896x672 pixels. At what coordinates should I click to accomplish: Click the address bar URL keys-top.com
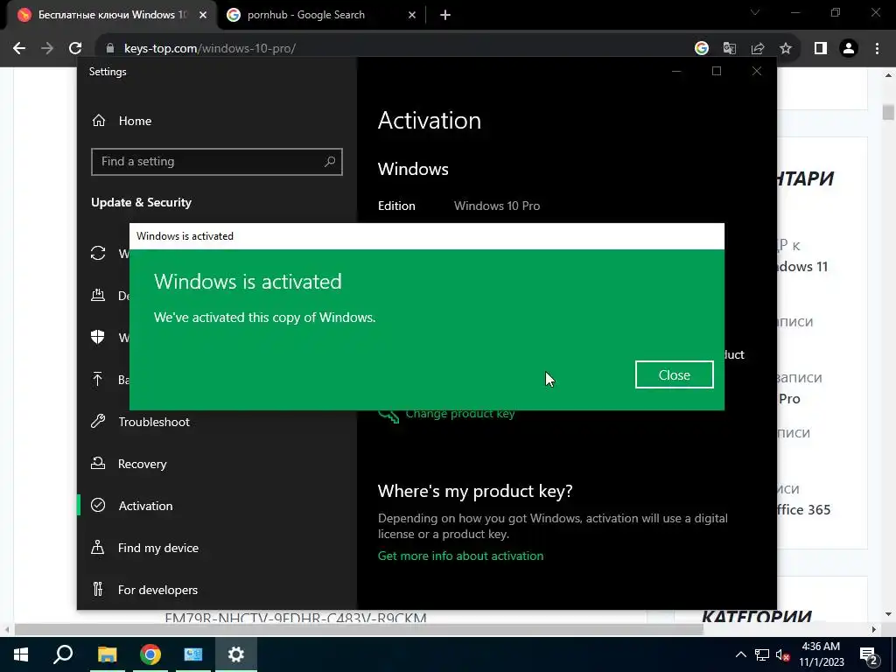click(x=210, y=49)
